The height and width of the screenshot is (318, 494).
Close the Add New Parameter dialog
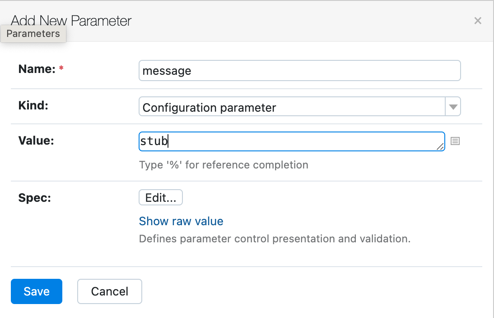point(478,21)
